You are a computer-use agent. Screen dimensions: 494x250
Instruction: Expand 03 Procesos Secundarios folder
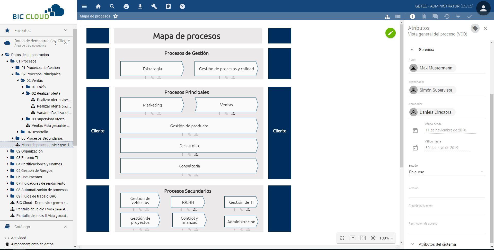[x=12, y=138]
